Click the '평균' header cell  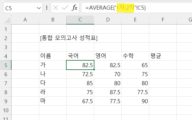[x=163, y=56]
